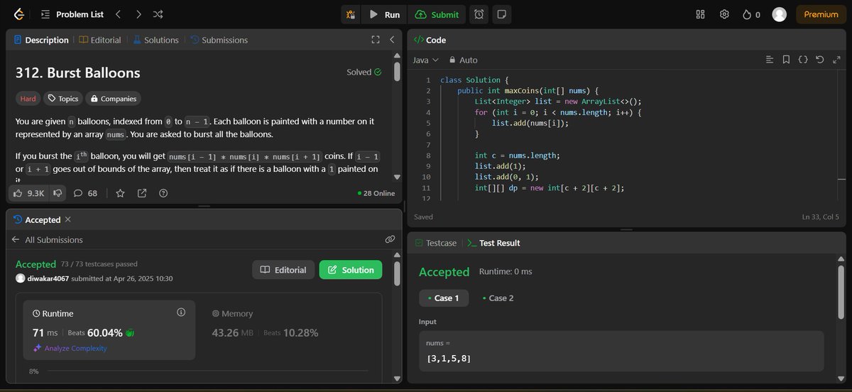
Task: Click the Hard difficulty tag
Action: pyautogui.click(x=28, y=99)
